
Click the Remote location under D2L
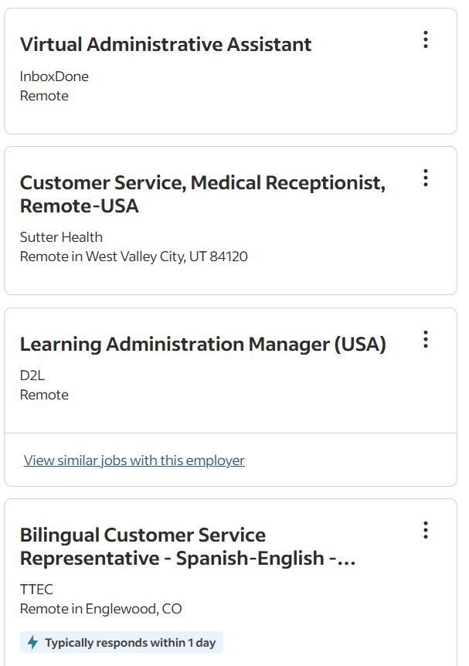[x=44, y=395]
